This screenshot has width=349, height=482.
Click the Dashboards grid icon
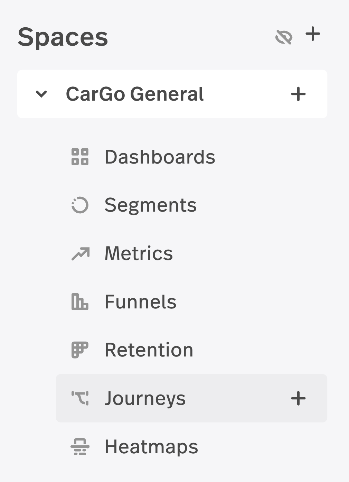point(80,157)
